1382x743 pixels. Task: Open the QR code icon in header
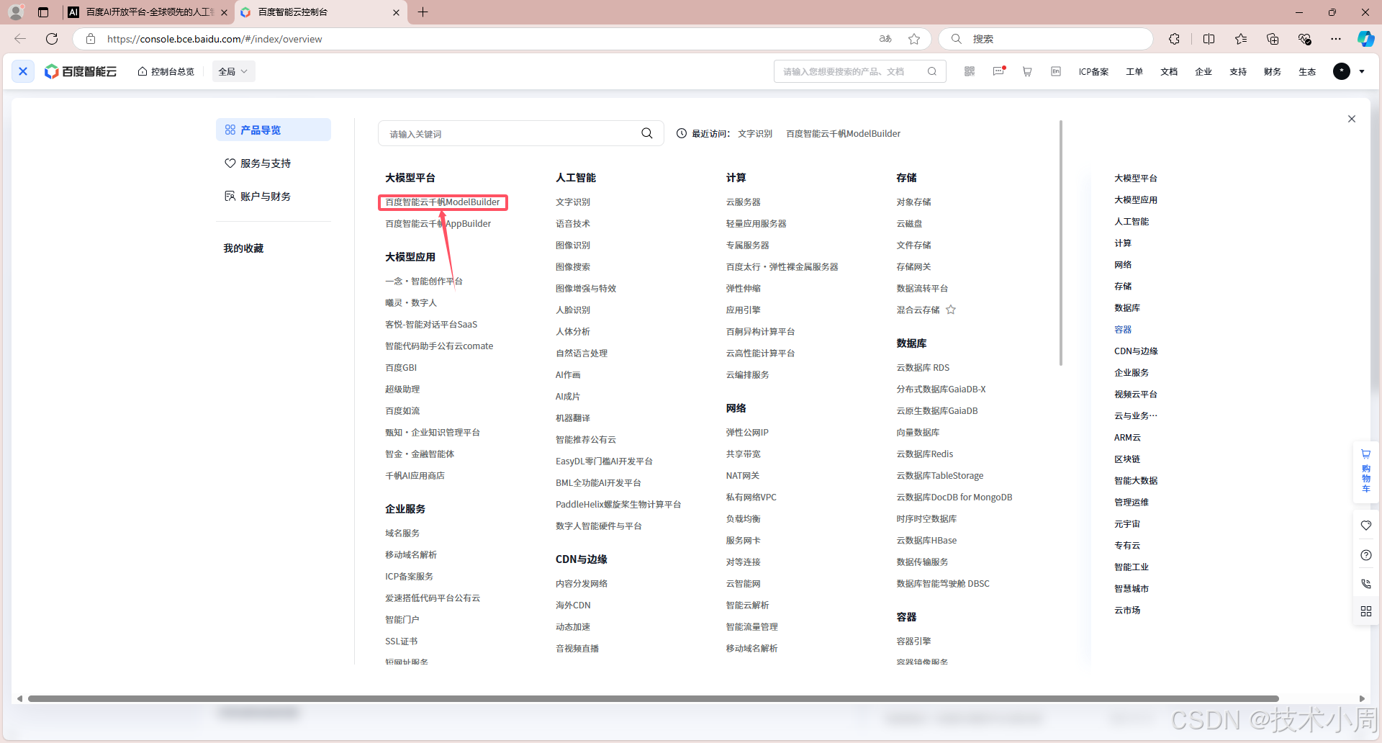pyautogui.click(x=970, y=71)
